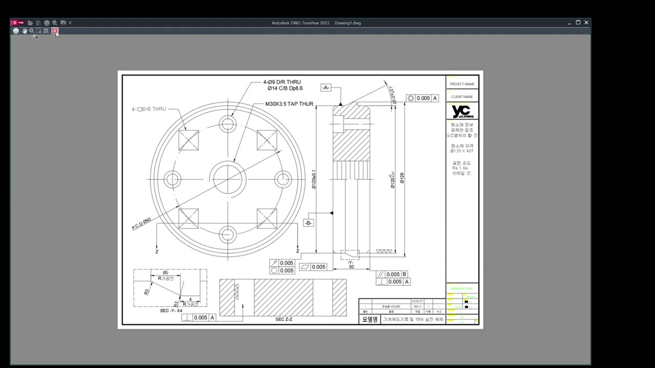Click the 'Ø14 C/B Dp8.6' annotation

click(285, 88)
